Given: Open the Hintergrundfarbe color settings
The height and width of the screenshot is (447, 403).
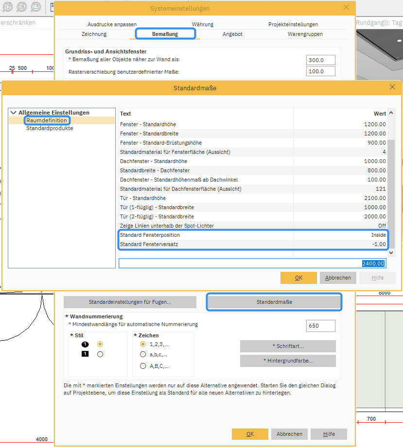Looking at the screenshot, I should pyautogui.click(x=288, y=361).
